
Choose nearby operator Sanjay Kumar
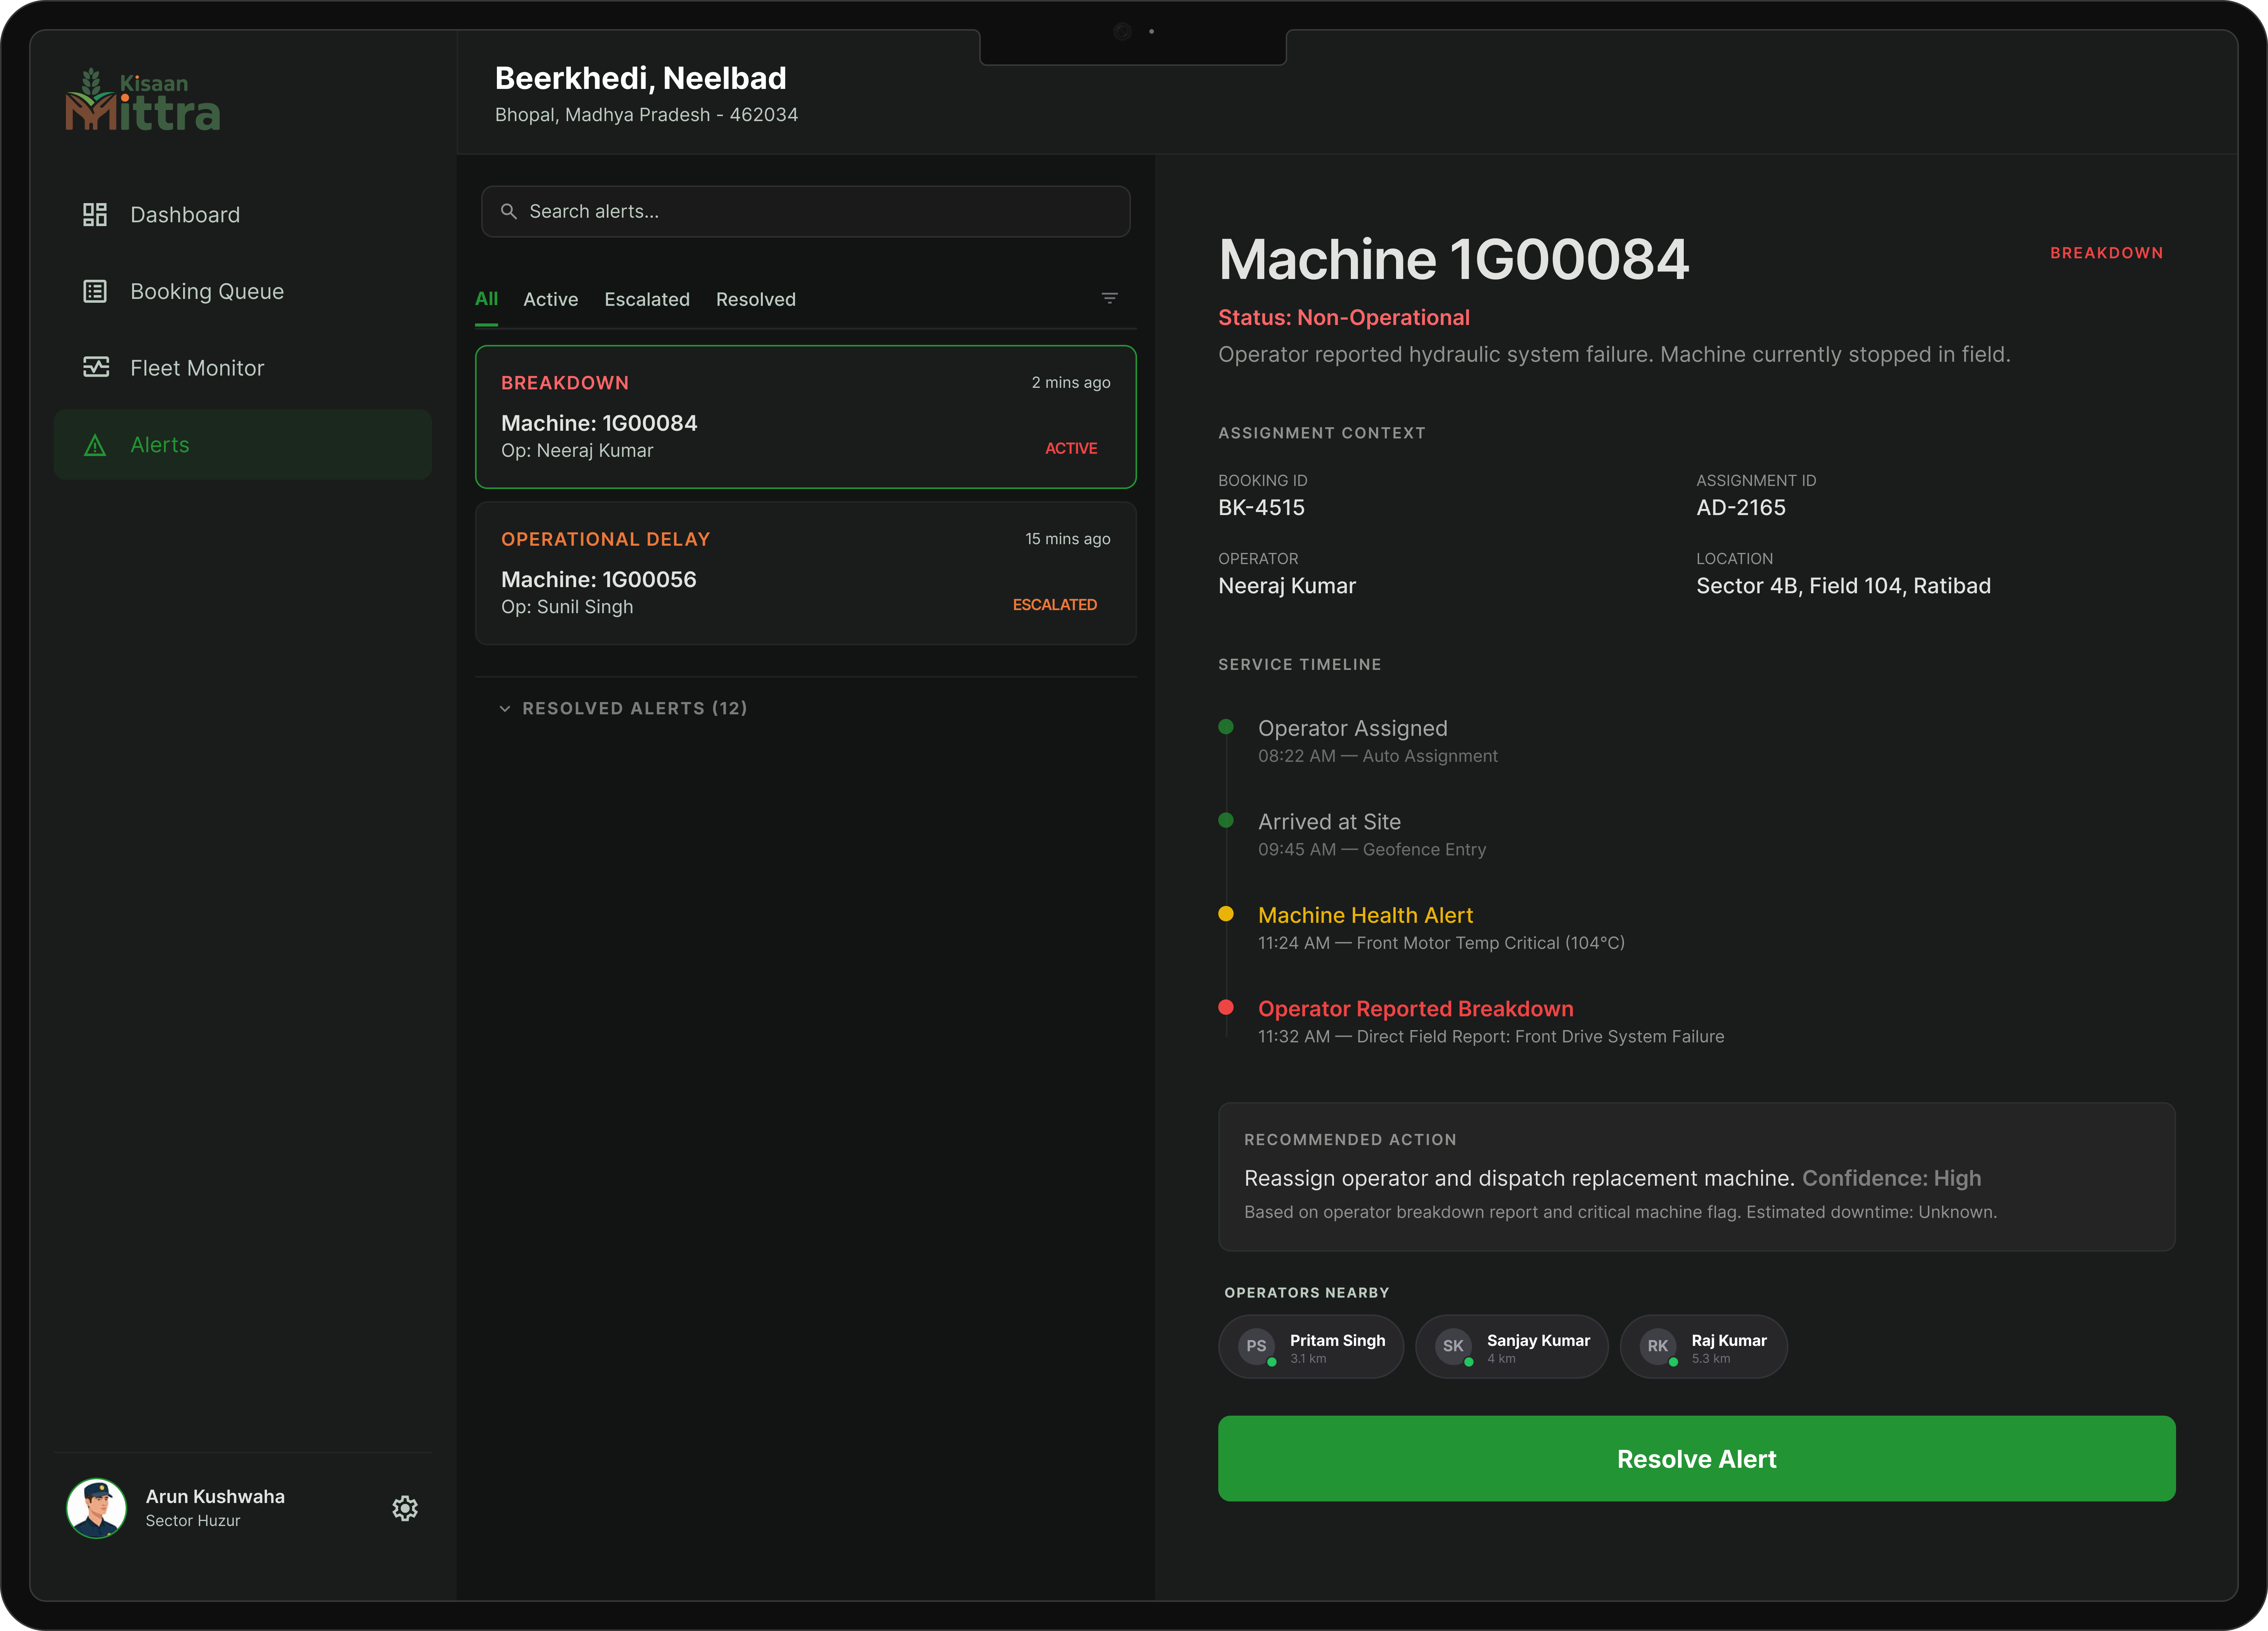(1512, 1347)
